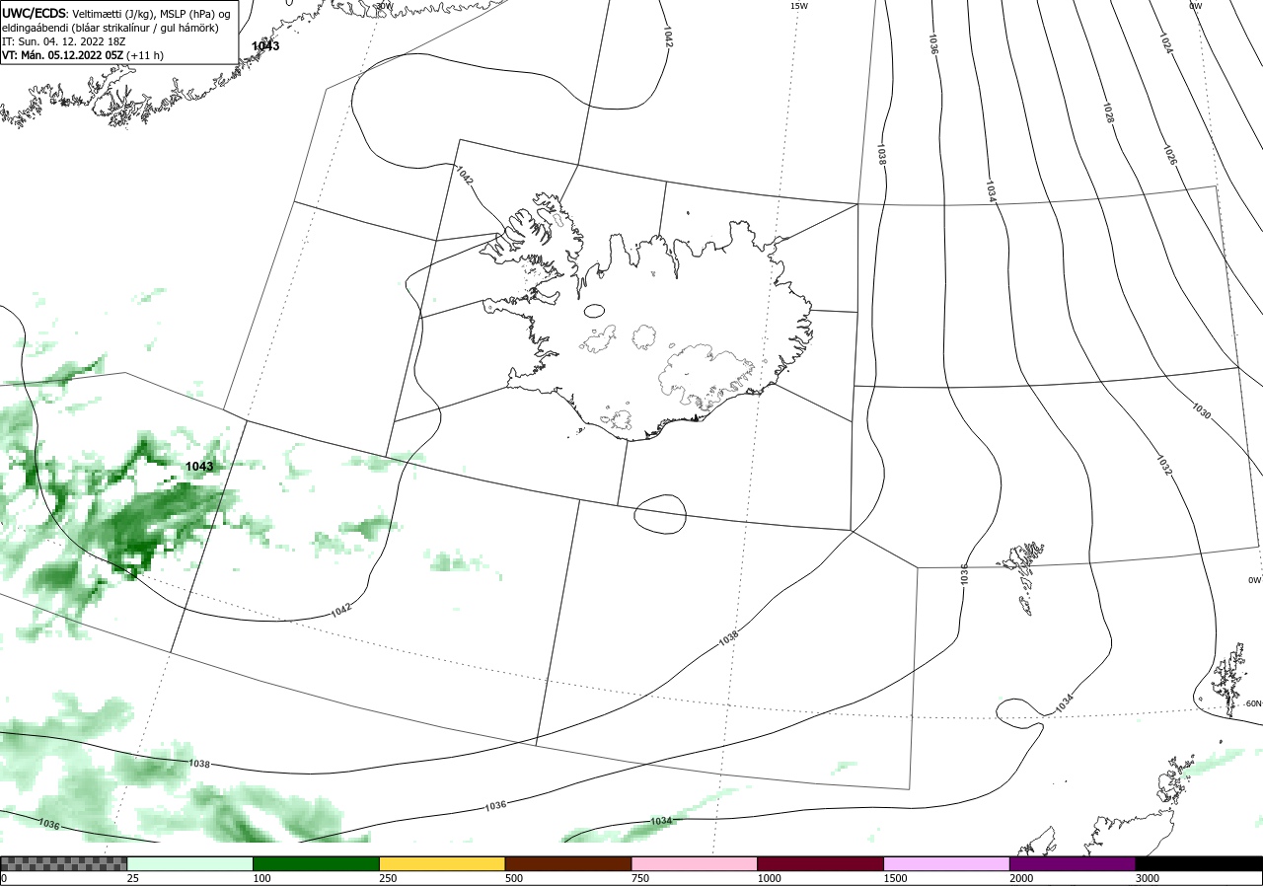Click the 30W longitude label at top
This screenshot has height=886, width=1263.
click(384, 6)
